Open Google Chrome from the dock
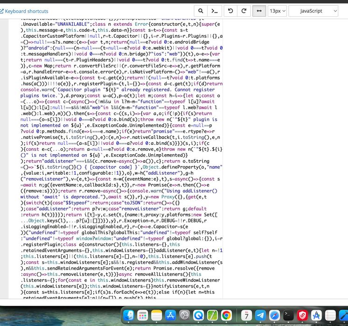Screen dimensions: 348x326 (x=226, y=315)
